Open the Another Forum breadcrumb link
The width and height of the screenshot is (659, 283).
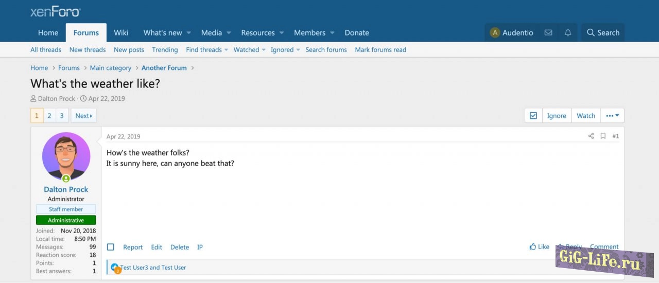pyautogui.click(x=164, y=68)
